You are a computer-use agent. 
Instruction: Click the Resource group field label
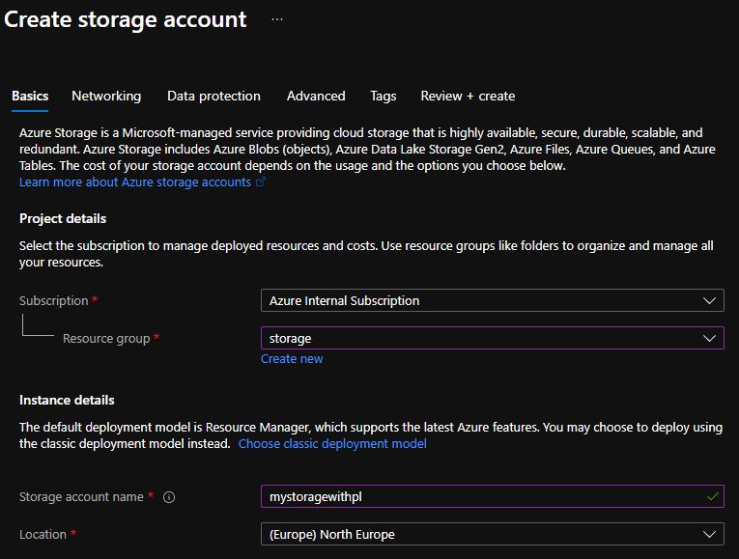tap(106, 339)
